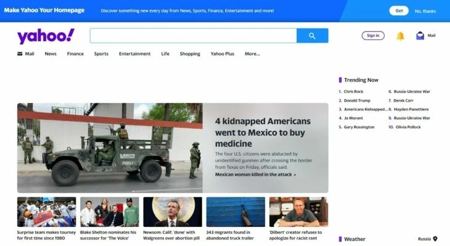The image size is (450, 246).
Task: Go to the Finance section
Action: coord(75,54)
